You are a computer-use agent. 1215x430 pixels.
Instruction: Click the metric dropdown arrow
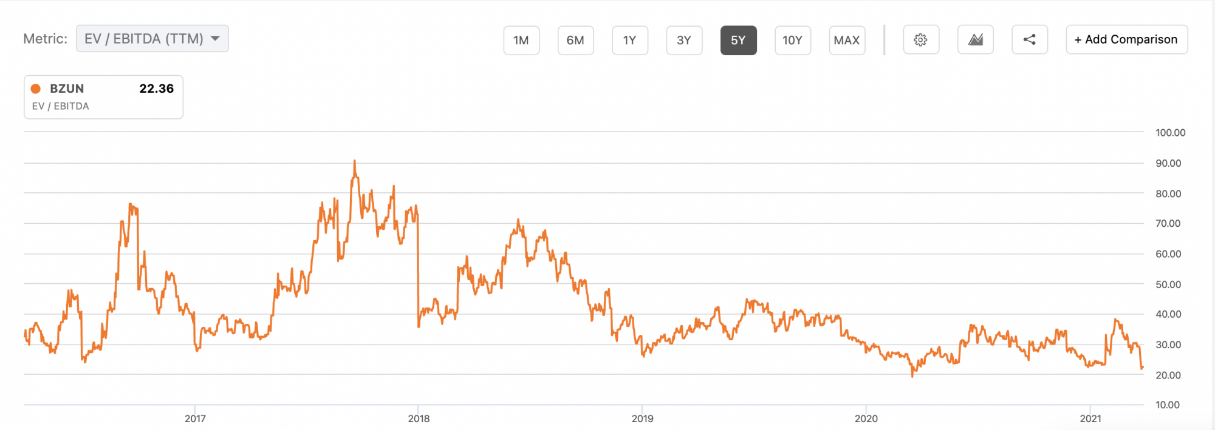(215, 39)
